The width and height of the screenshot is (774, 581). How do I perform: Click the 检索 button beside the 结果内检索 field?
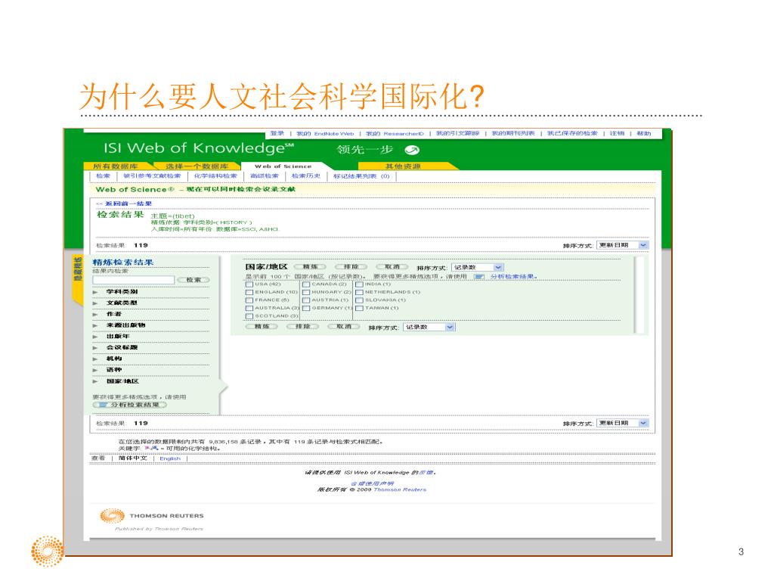pos(193,280)
